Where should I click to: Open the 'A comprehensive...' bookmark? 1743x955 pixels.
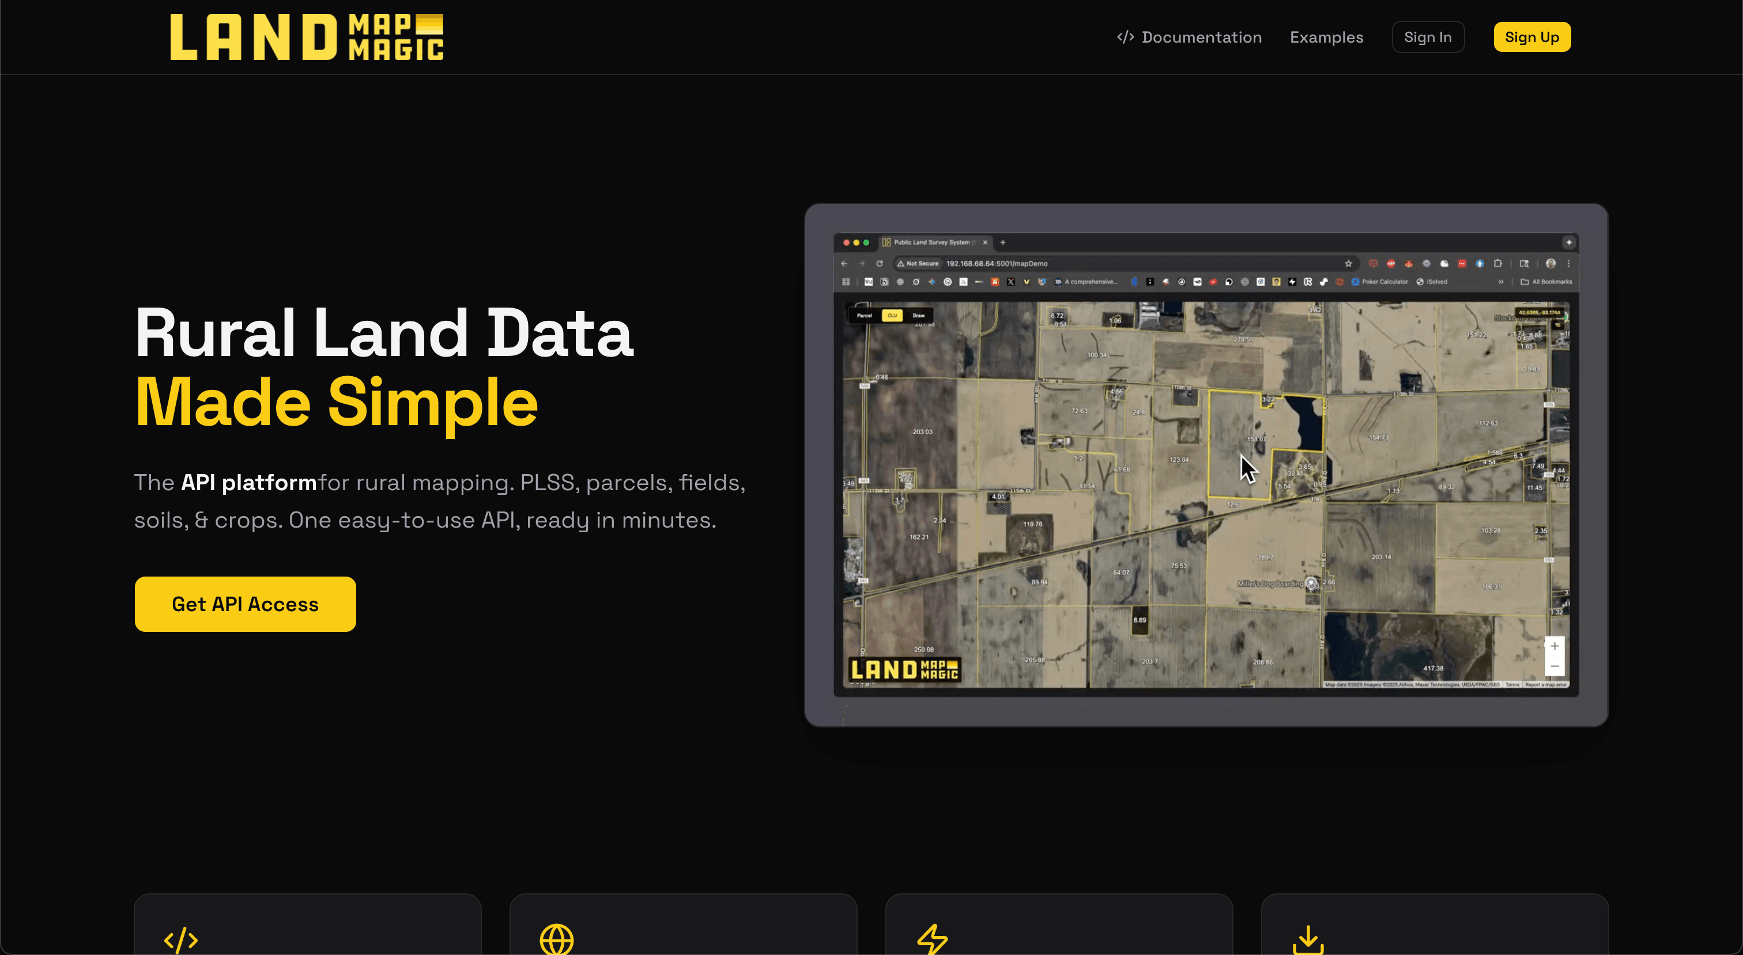click(1086, 282)
